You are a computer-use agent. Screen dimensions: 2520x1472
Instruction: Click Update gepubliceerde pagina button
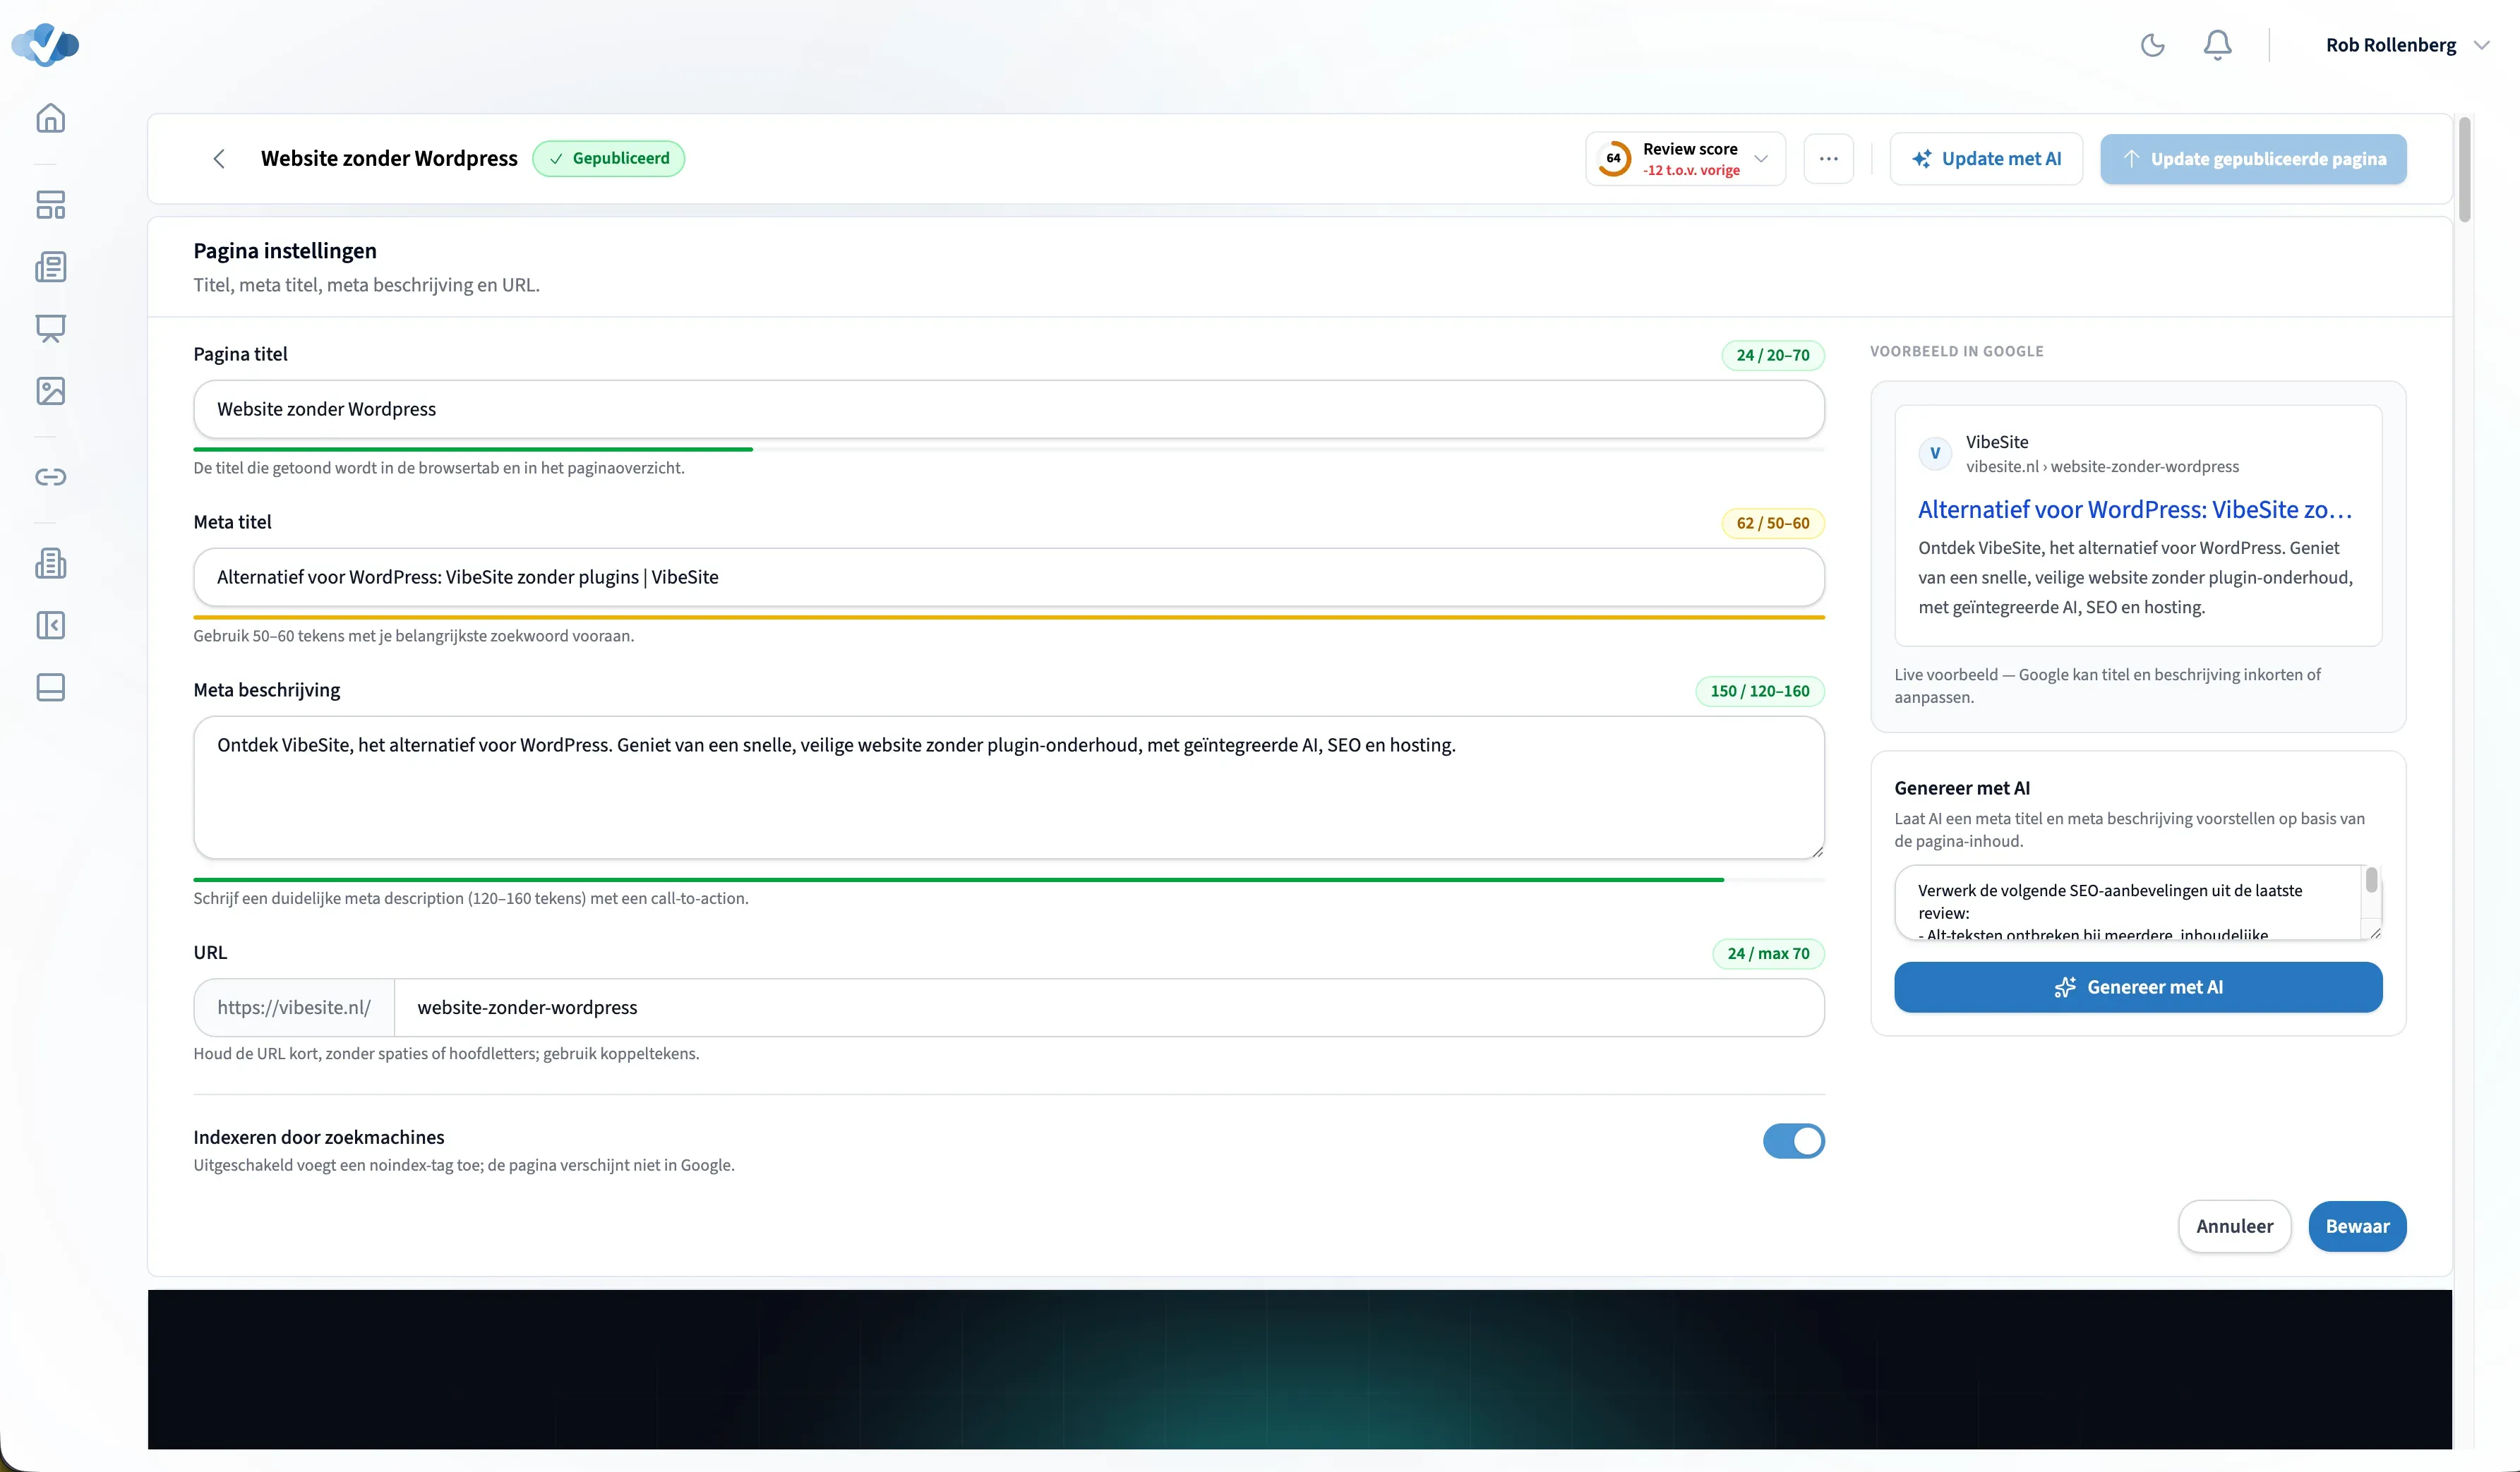[2253, 159]
